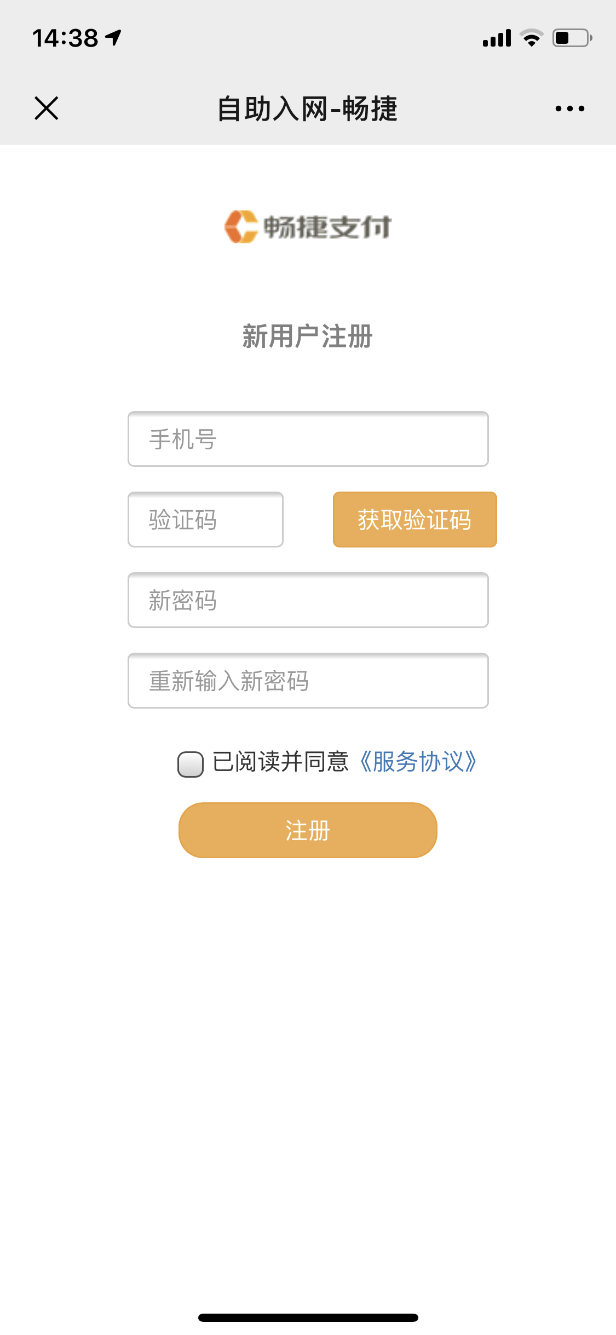Click the 验证码 input field
616x1335 pixels.
click(205, 520)
